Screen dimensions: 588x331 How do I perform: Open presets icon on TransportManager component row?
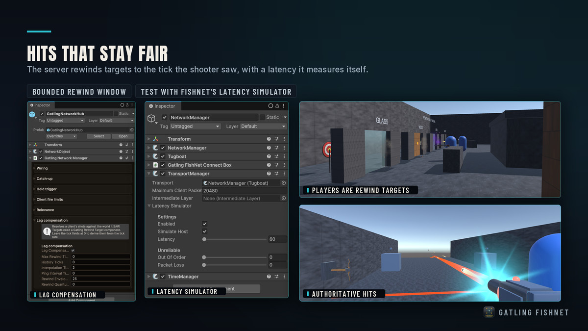pyautogui.click(x=276, y=174)
